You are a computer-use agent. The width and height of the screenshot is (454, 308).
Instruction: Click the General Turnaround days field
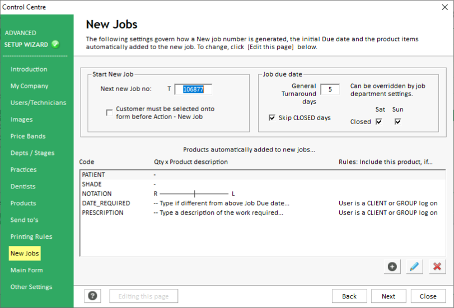(x=330, y=89)
